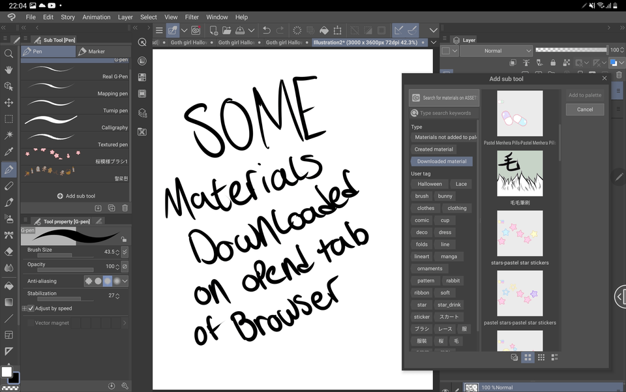Select the white main color swatch

7,372
